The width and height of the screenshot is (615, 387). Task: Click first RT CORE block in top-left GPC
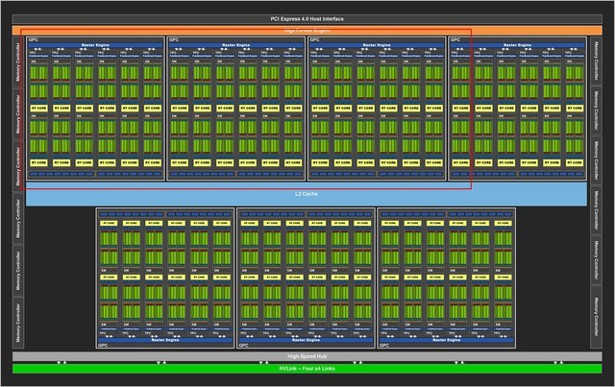[38, 109]
